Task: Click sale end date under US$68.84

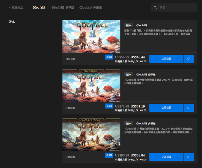Action: (131, 160)
